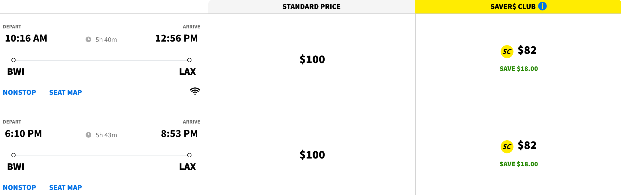
Task: View the Seat Map for the 10:16 AM flight
Action: (x=65, y=92)
